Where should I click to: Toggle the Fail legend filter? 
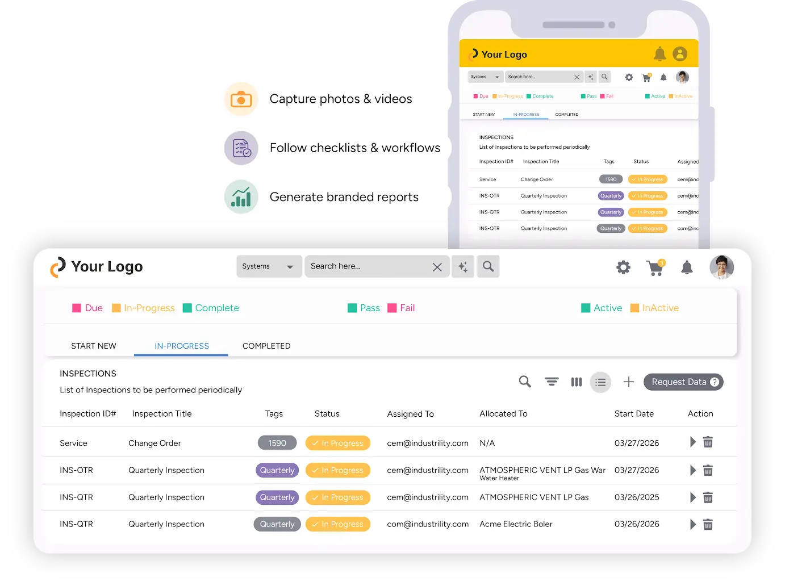[401, 308]
